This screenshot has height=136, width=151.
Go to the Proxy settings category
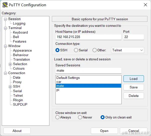(x=17, y=82)
